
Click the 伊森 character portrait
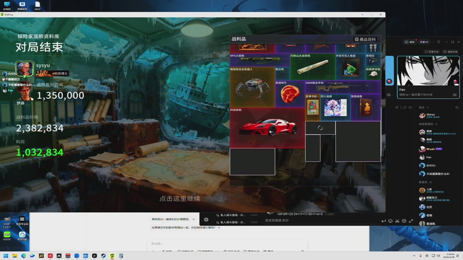[x=24, y=92]
